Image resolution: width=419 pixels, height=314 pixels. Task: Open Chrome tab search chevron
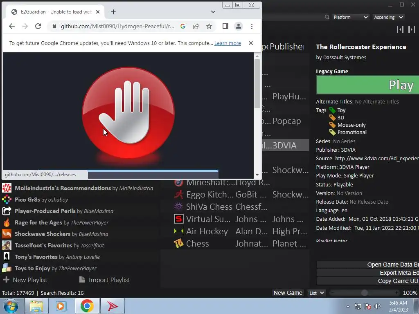213,12
